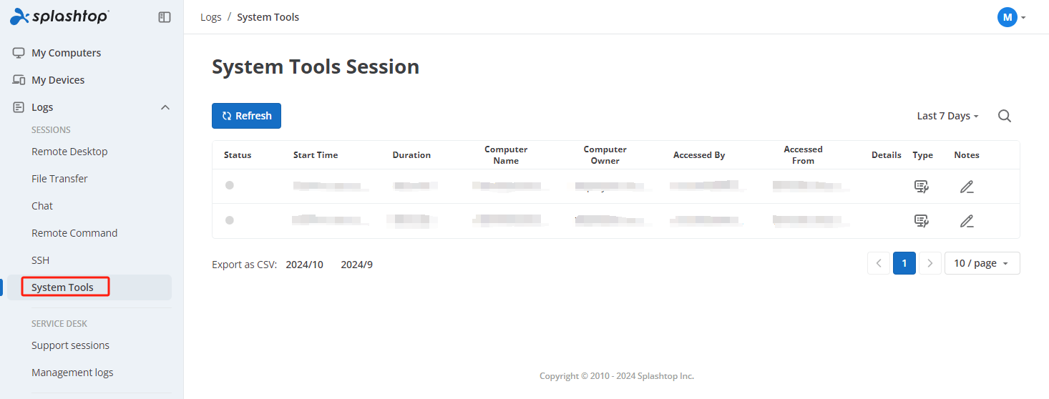The height and width of the screenshot is (399, 1049).
Task: Edit notes for the first session row
Action: tap(967, 187)
